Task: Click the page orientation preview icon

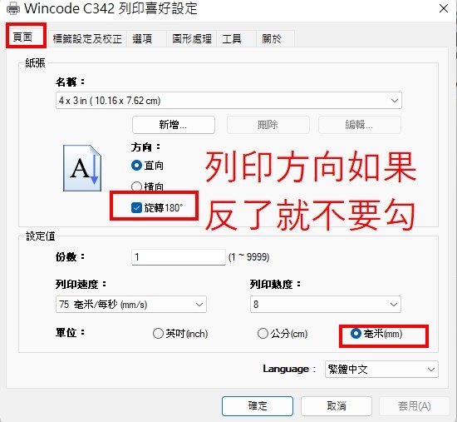Action: [x=82, y=168]
